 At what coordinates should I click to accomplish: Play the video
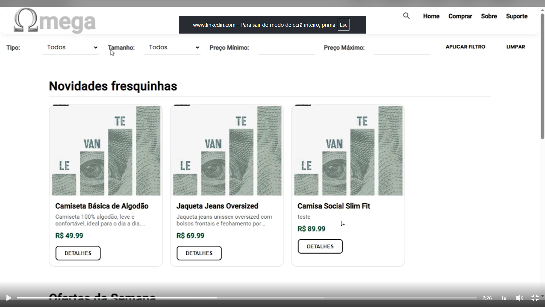click(x=9, y=298)
